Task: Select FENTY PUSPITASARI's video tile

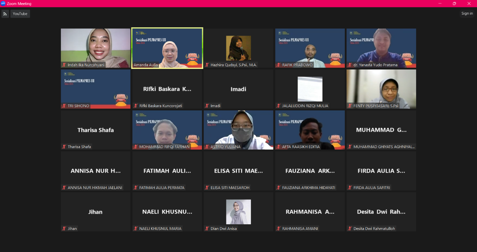Action: pyautogui.click(x=381, y=89)
